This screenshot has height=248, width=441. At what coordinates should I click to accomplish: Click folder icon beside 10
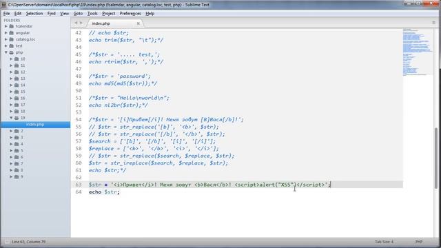(17, 59)
